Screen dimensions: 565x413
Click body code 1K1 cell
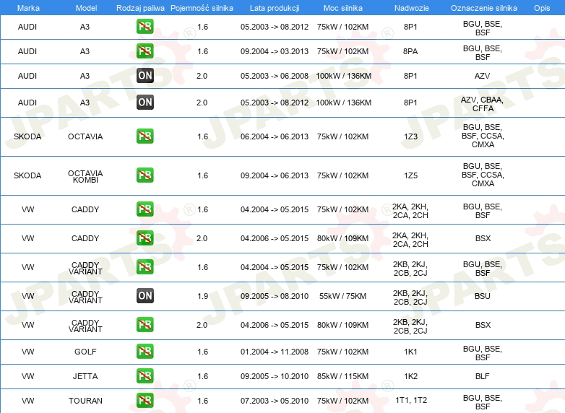pyautogui.click(x=410, y=352)
